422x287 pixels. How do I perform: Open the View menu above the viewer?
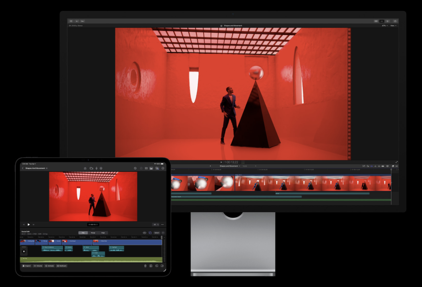click(394, 25)
